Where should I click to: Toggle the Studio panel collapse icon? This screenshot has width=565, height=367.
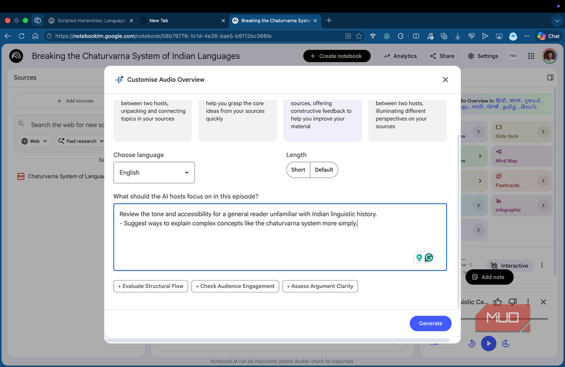[550, 77]
